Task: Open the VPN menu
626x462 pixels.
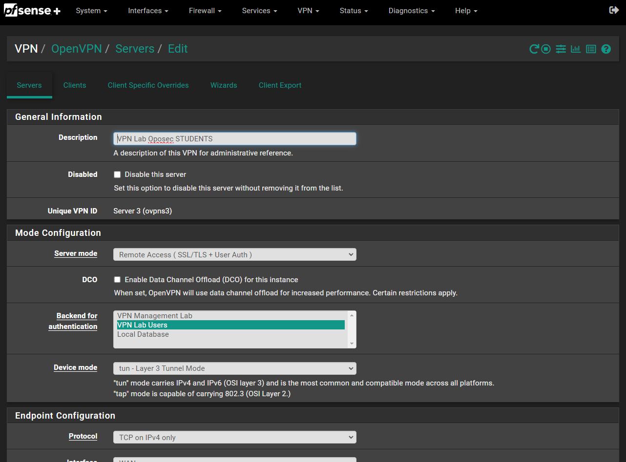Action: tap(308, 11)
